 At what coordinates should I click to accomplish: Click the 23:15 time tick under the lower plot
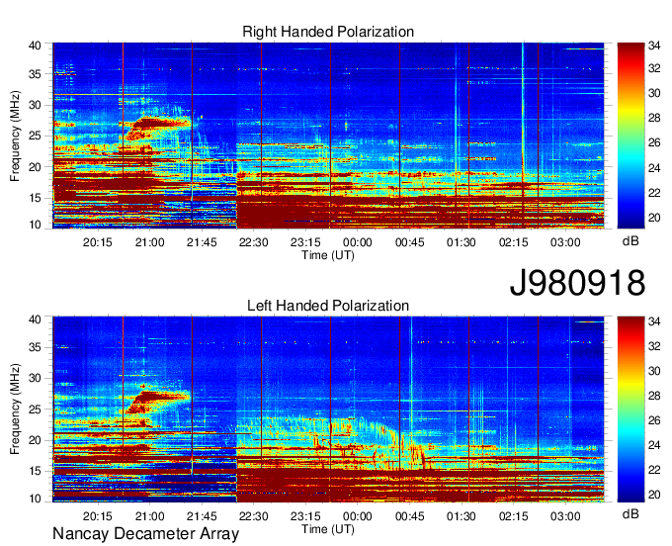[305, 516]
